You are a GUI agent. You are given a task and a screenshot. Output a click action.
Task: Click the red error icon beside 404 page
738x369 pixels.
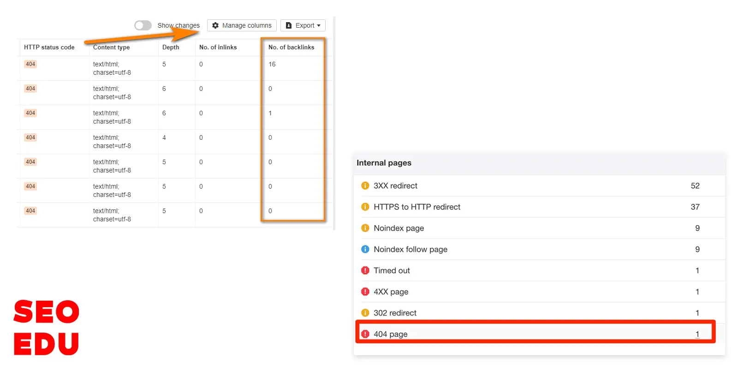[x=365, y=334]
